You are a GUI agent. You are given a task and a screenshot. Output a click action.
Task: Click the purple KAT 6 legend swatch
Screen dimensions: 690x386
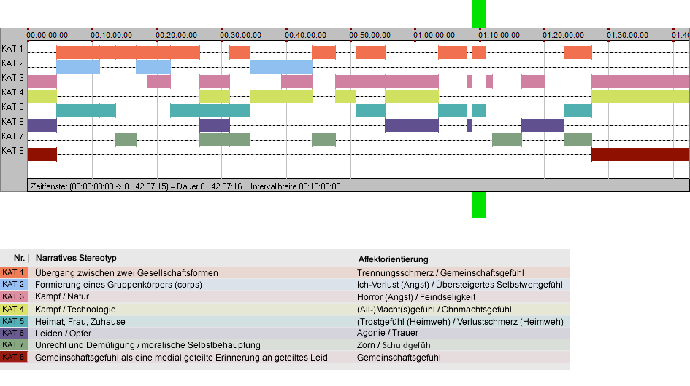(x=14, y=334)
